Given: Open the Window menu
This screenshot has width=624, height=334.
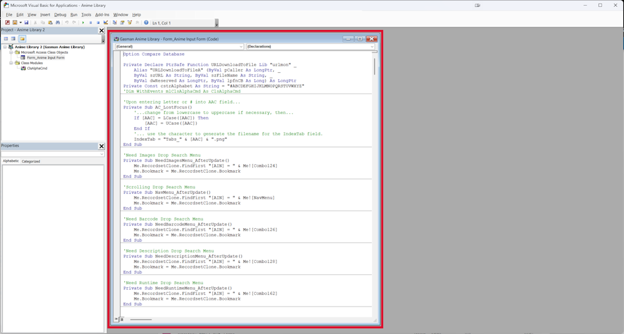Looking at the screenshot, I should point(120,15).
